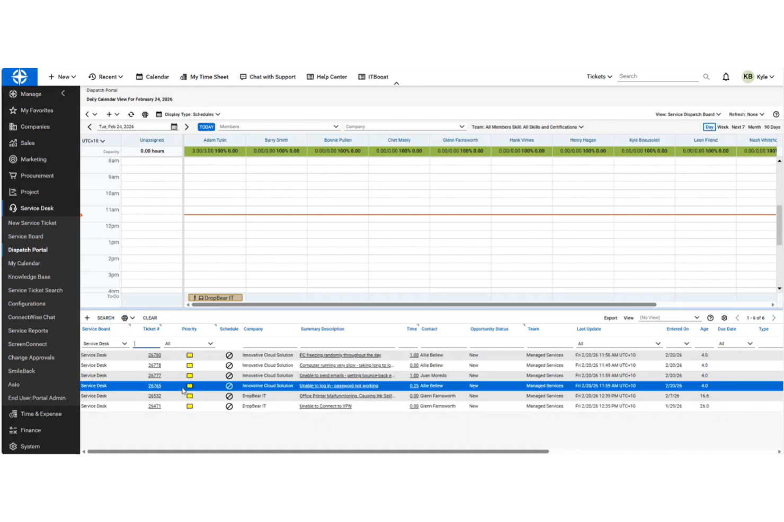Screen dimensions: 784x522
Task: Switch to Month view
Action: (754, 127)
